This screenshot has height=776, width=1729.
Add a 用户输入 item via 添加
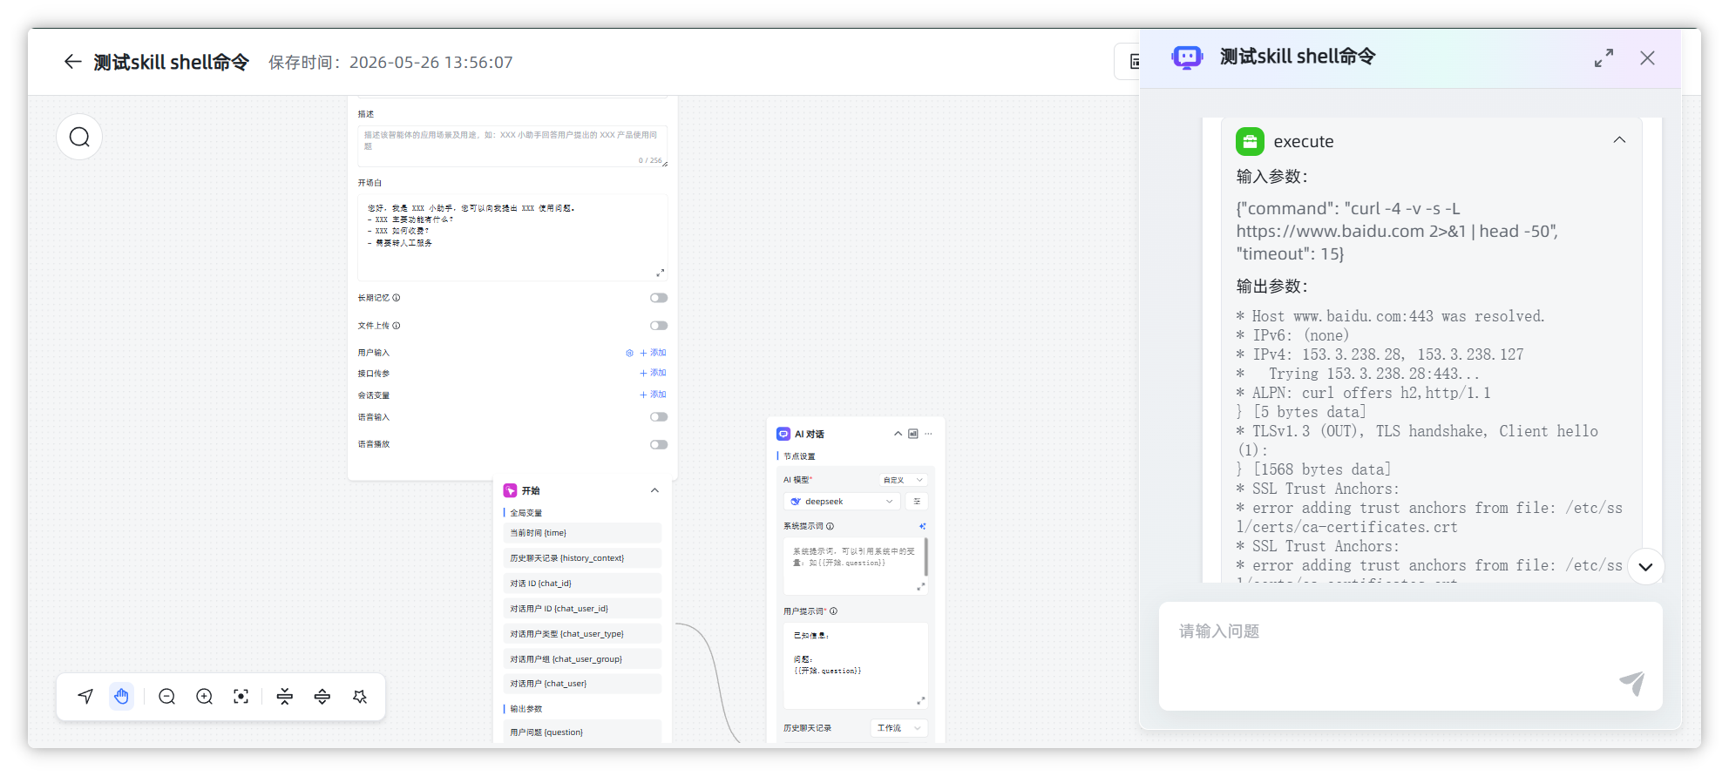pyautogui.click(x=653, y=353)
